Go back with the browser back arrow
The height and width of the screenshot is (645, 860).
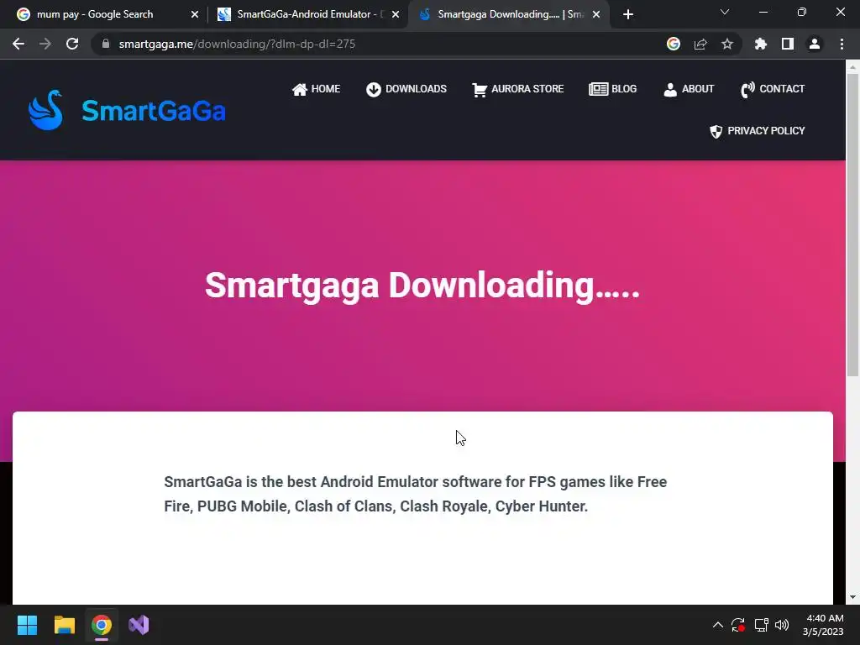[x=18, y=44]
